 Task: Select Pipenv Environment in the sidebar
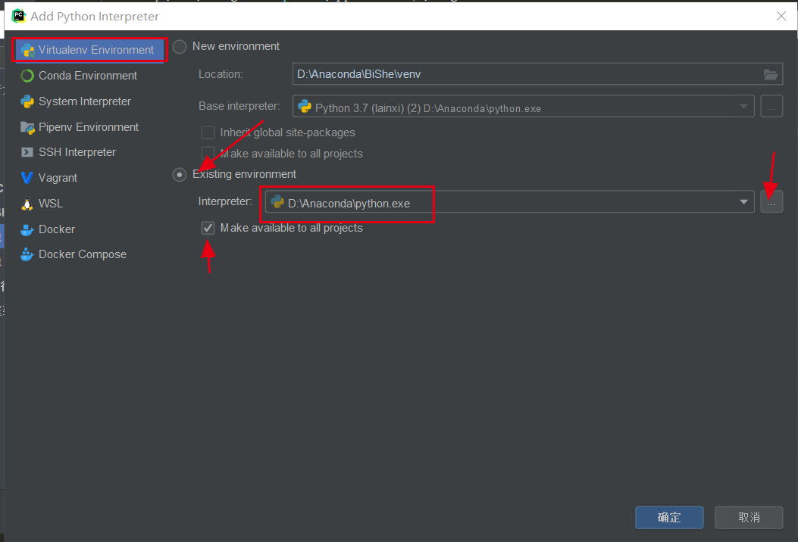point(86,126)
